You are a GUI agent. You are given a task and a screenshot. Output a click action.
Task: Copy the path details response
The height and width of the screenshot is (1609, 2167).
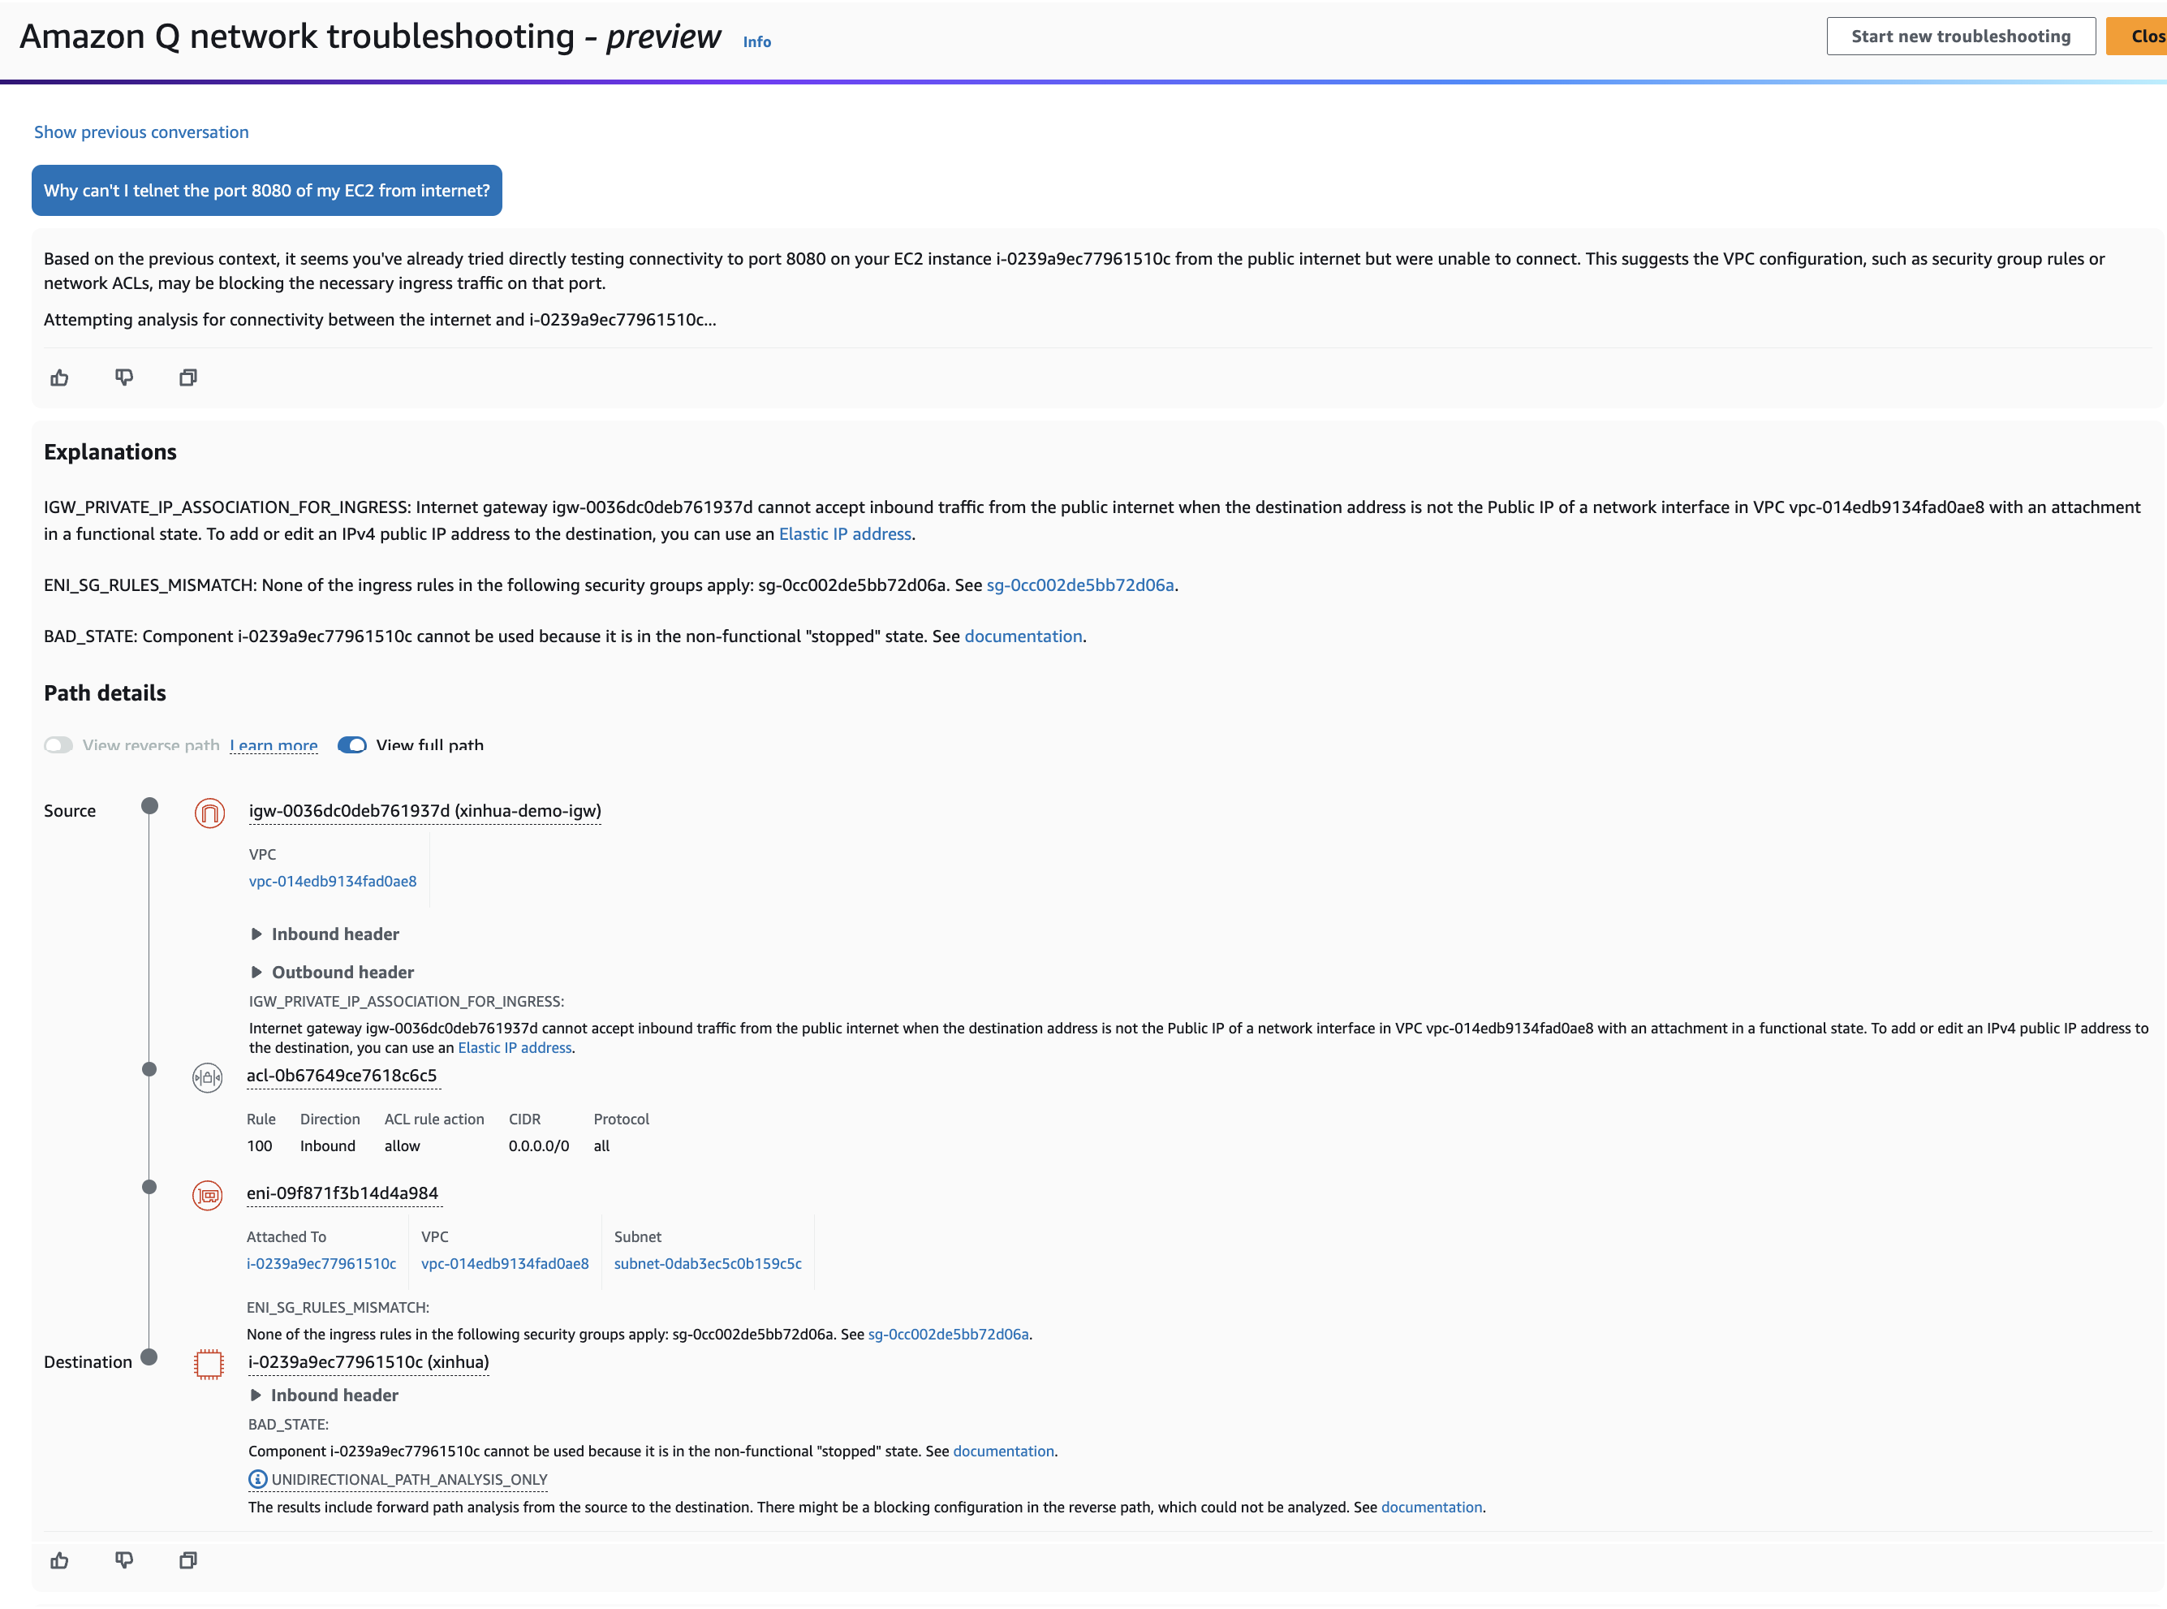(187, 1560)
